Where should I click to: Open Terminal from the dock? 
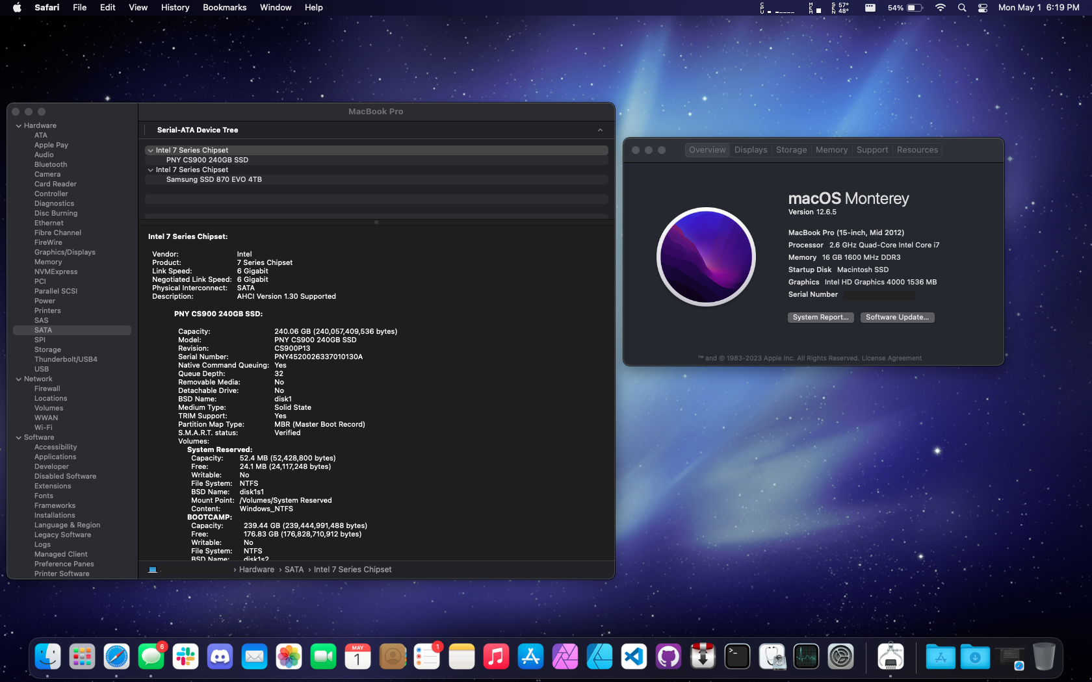pos(737,657)
